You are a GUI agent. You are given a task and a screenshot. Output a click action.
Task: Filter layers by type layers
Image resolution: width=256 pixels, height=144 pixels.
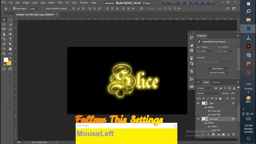pyautogui.click(x=225, y=88)
